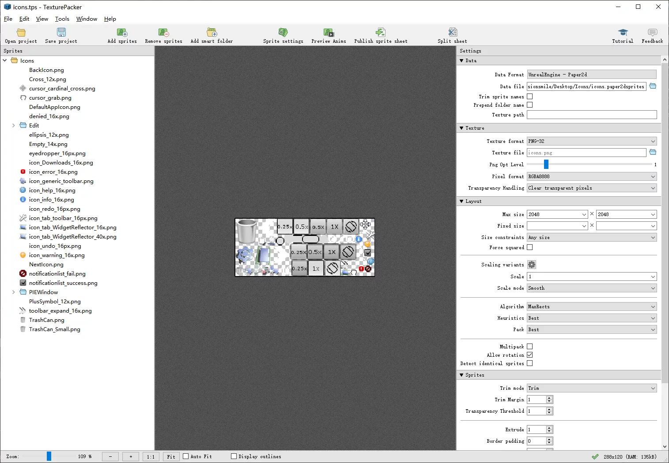Open the Split sheet tool
Image resolution: width=669 pixels, height=463 pixels.
coord(452,33)
